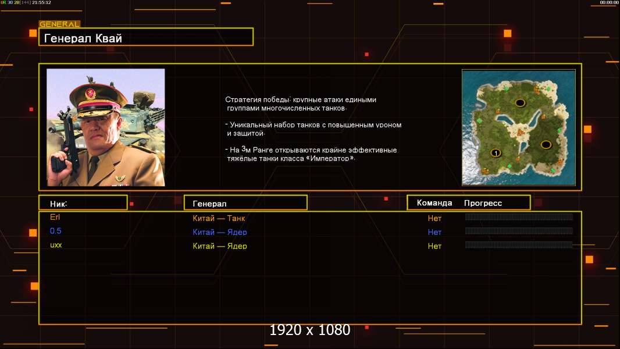Viewport: 620px width, 349px height.
Task: Click the Генерал Квай title box
Action: pos(145,37)
